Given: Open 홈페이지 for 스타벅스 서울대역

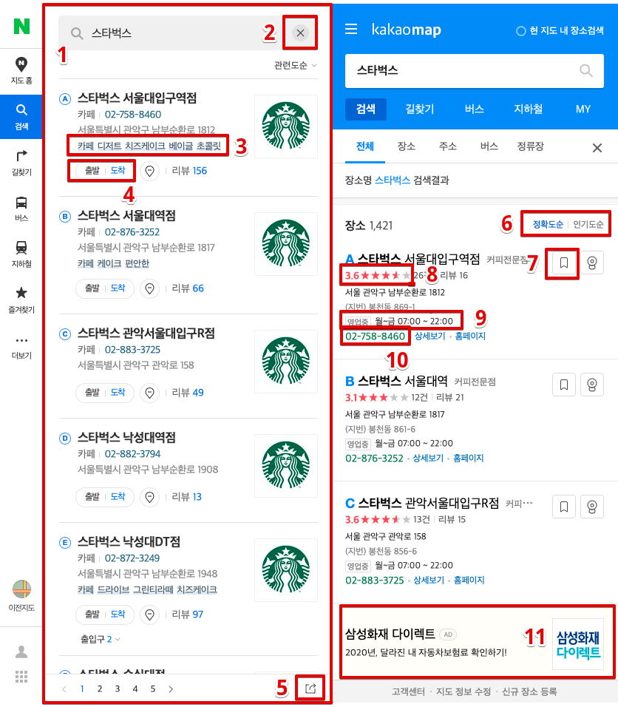Looking at the screenshot, I should [469, 458].
